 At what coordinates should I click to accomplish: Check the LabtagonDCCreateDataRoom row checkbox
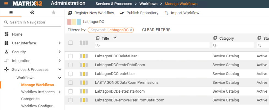(x=71, y=65)
